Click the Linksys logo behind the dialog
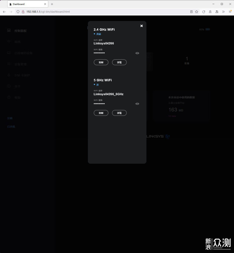Screen dimensions: 234x253 point(158,137)
